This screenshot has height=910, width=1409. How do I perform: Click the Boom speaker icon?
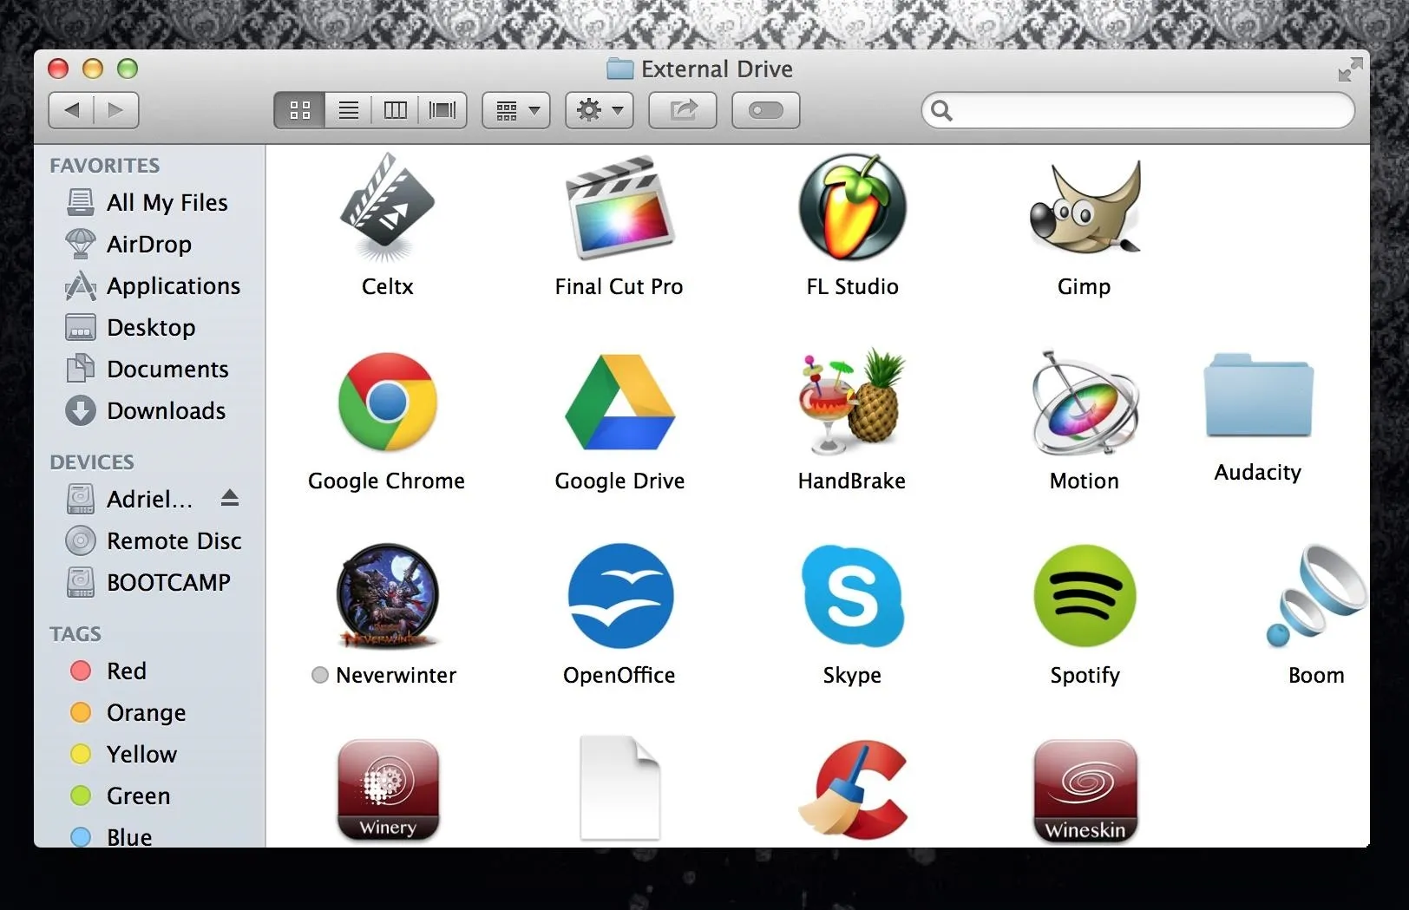pyautogui.click(x=1316, y=596)
